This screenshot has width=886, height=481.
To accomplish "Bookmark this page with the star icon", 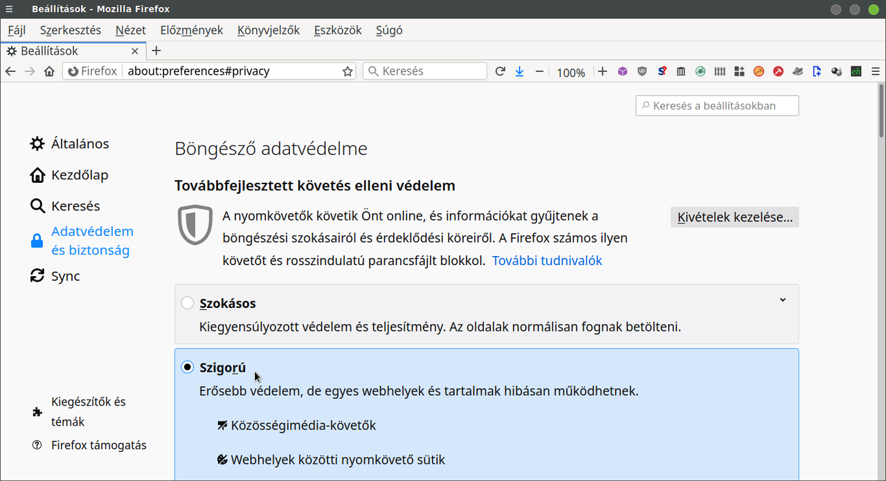I will pyautogui.click(x=347, y=71).
